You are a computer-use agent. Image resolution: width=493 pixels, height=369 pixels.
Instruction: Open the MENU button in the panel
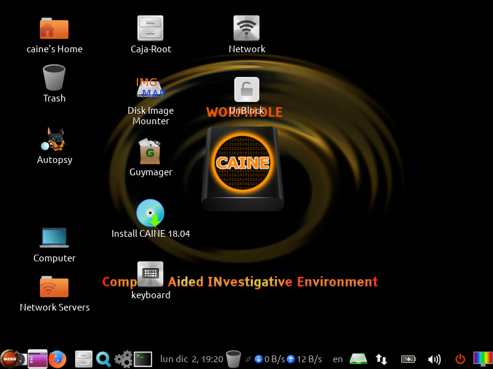(9, 359)
